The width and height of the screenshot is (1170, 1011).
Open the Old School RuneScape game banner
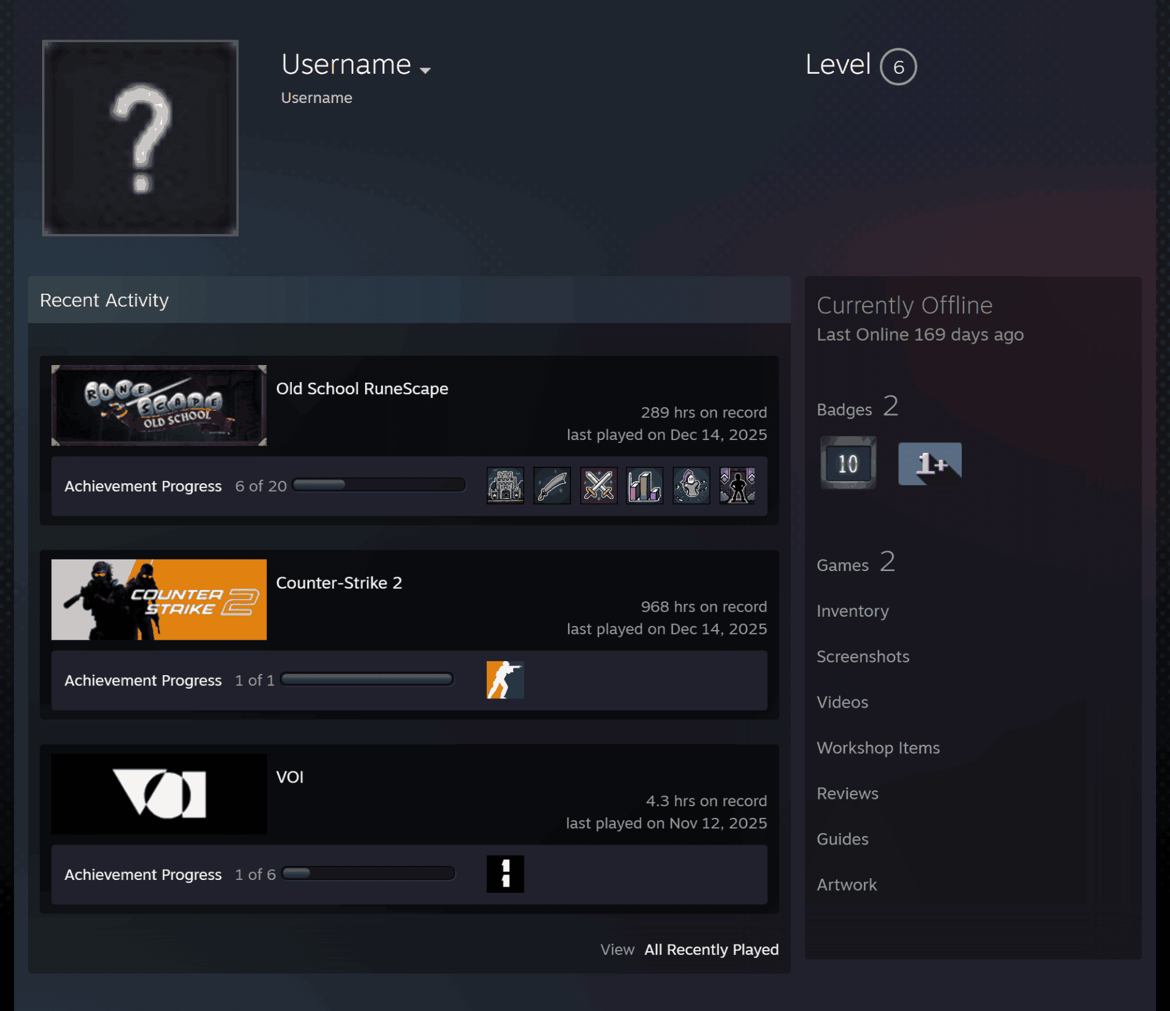click(x=159, y=405)
